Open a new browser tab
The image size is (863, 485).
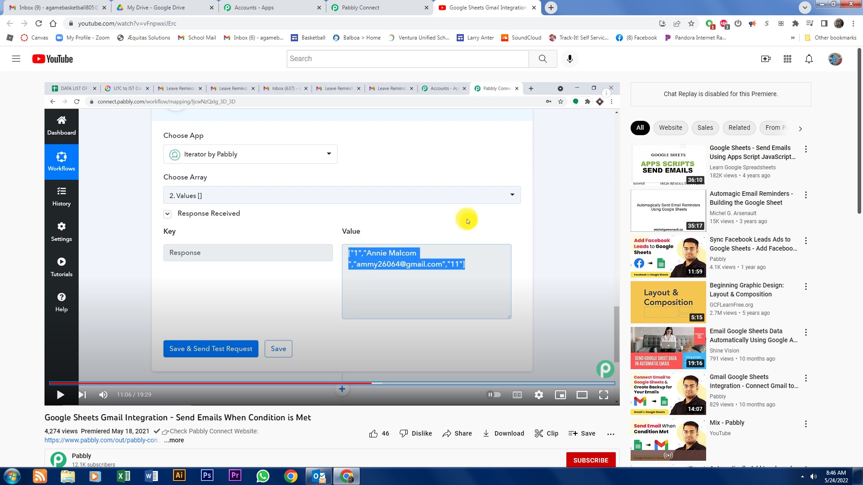point(551,8)
